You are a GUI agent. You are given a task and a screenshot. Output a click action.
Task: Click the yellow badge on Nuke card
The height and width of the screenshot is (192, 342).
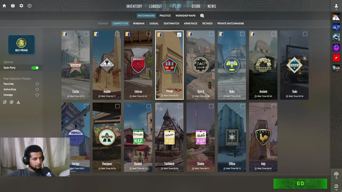click(221, 34)
